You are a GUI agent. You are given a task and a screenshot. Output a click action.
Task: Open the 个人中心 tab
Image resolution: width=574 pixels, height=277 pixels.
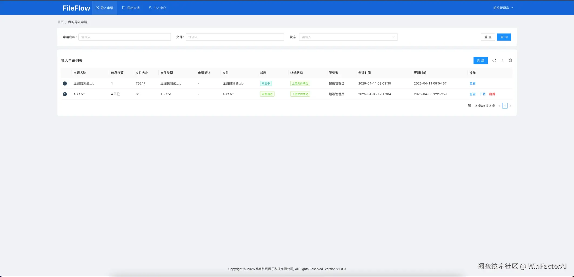(157, 8)
